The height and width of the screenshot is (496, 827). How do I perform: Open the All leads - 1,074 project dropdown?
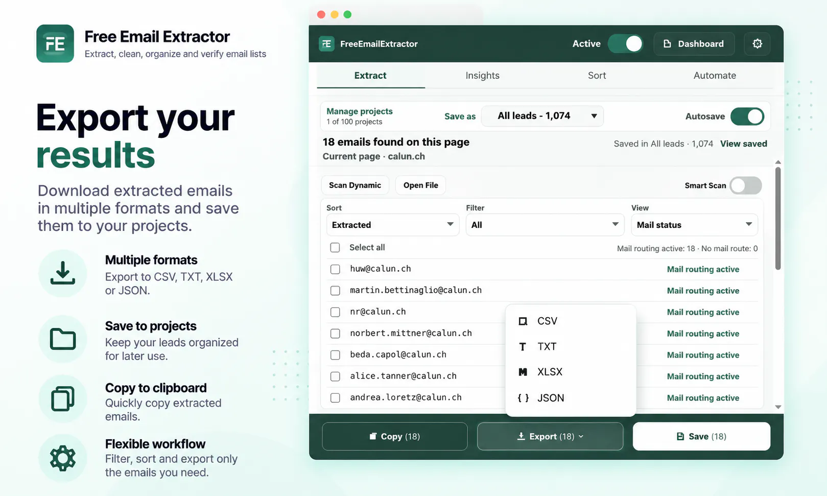tap(542, 116)
